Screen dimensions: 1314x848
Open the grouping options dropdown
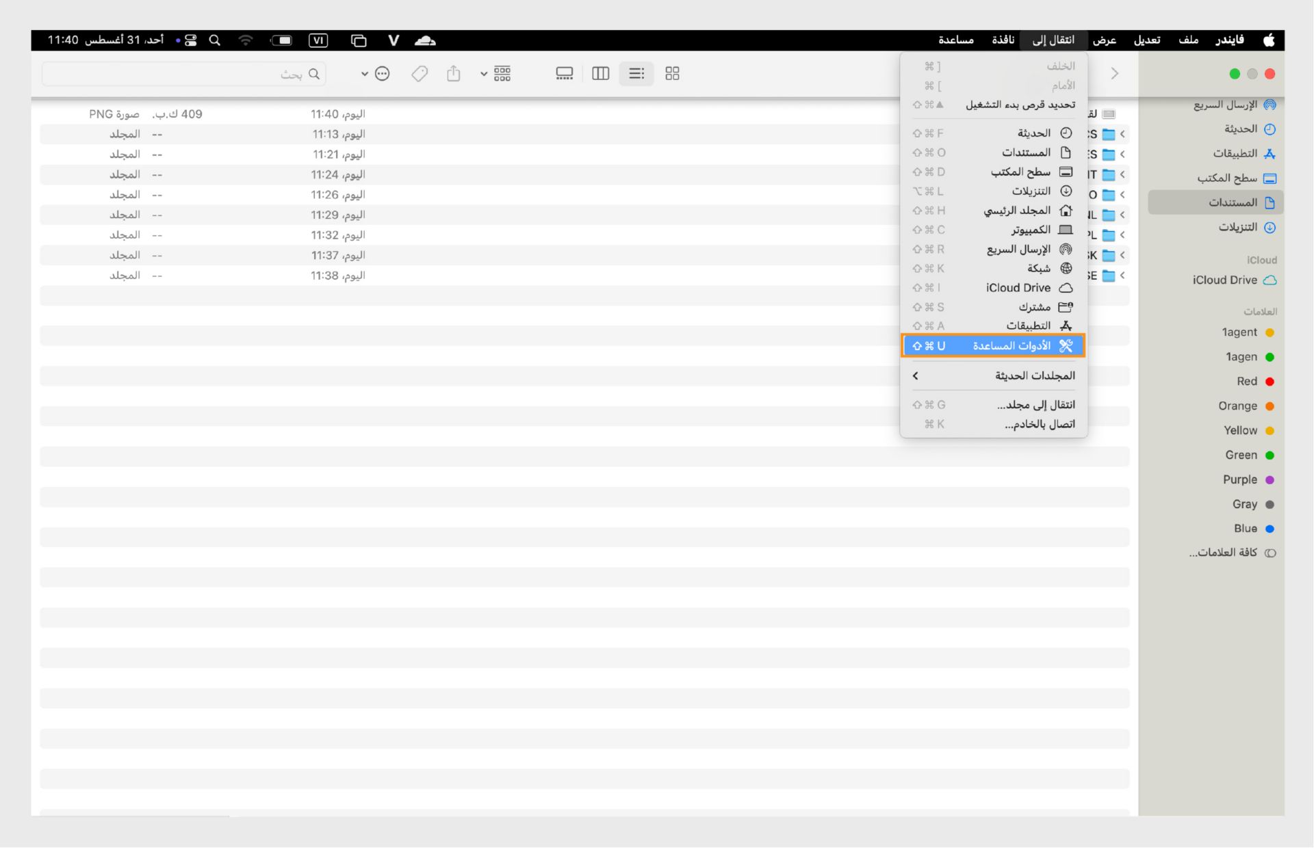[500, 74]
